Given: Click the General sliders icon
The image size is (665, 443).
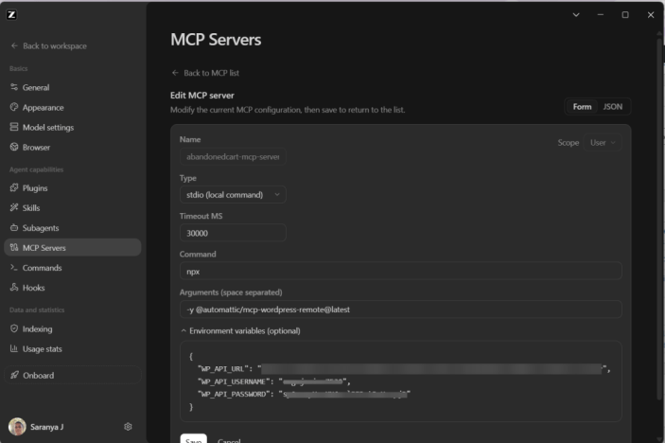Looking at the screenshot, I should 14,87.
